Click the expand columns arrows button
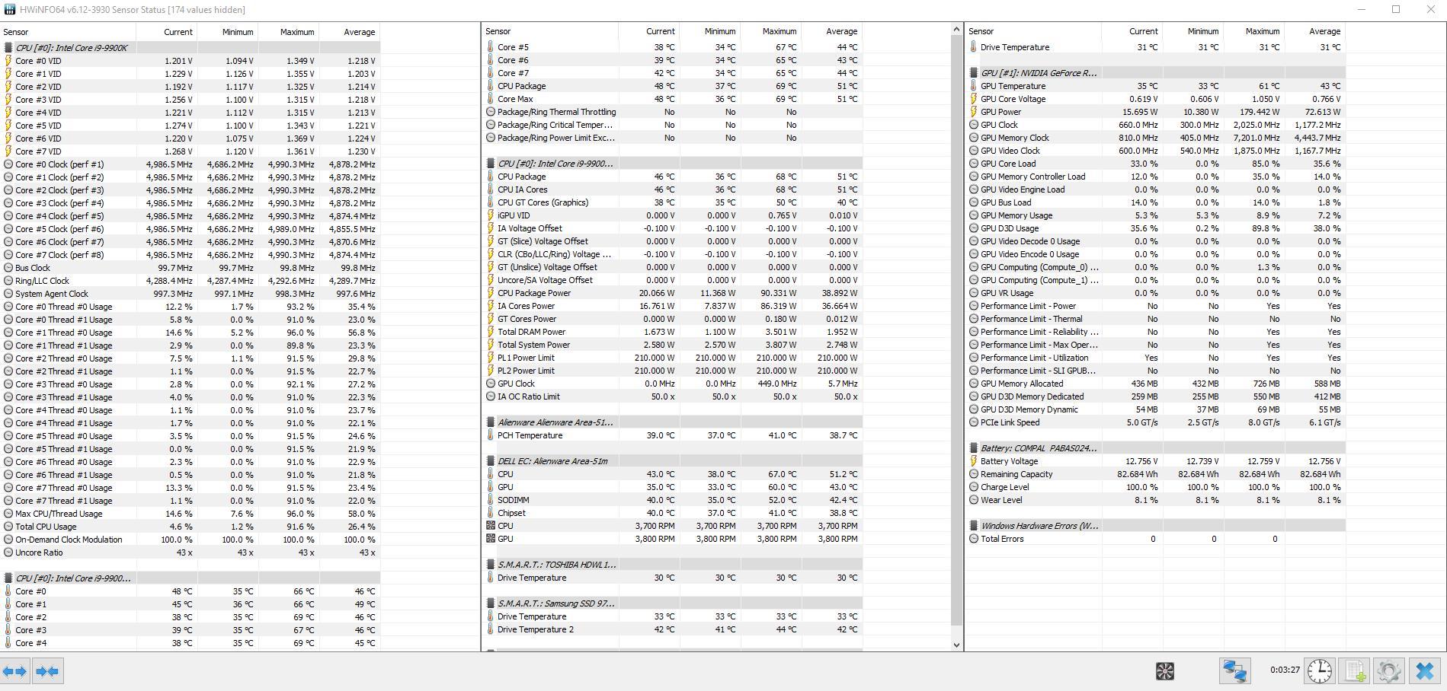Screen dimensions: 1447x691 click(15, 671)
